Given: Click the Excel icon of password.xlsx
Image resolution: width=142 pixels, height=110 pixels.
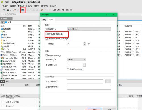Looking at the screenshot, I should click(x=2, y=61).
